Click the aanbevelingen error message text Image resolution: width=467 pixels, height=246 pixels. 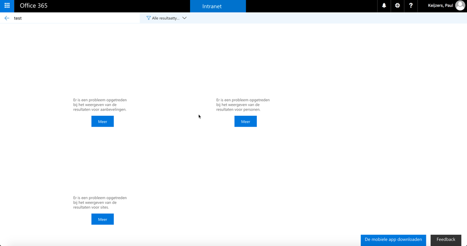(x=100, y=105)
